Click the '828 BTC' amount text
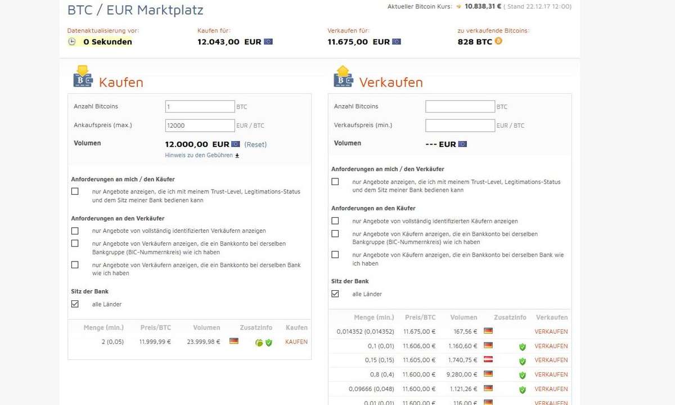Viewport: 675px width, 405px height. pyautogui.click(x=475, y=42)
